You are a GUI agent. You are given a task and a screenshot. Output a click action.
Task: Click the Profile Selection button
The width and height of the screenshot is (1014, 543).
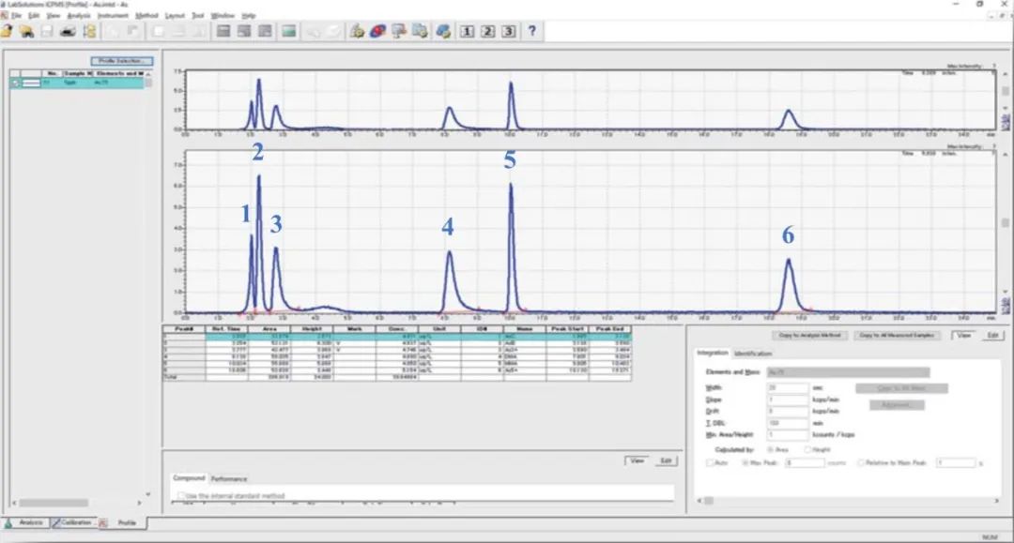click(x=121, y=61)
